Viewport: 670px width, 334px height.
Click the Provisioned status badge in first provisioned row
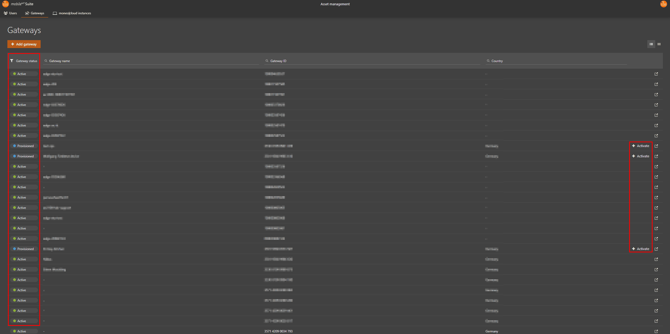pyautogui.click(x=24, y=146)
